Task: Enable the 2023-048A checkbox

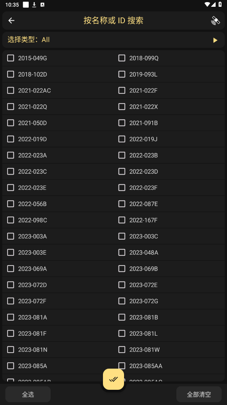Action: [x=122, y=252]
